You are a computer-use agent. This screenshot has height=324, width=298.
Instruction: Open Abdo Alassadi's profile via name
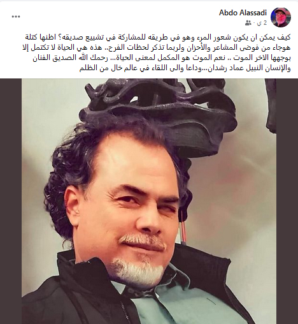coord(243,13)
